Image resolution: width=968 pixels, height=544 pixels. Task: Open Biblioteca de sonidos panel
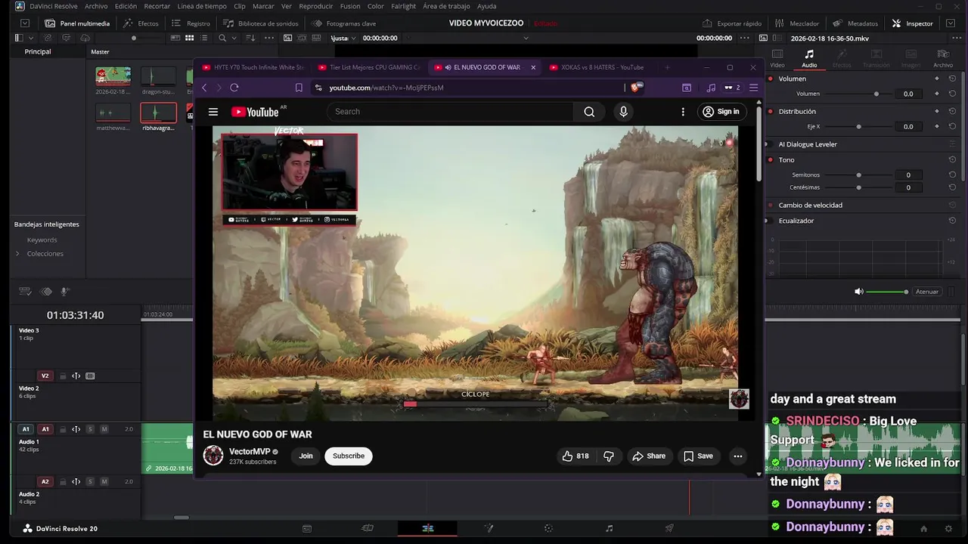pos(260,23)
